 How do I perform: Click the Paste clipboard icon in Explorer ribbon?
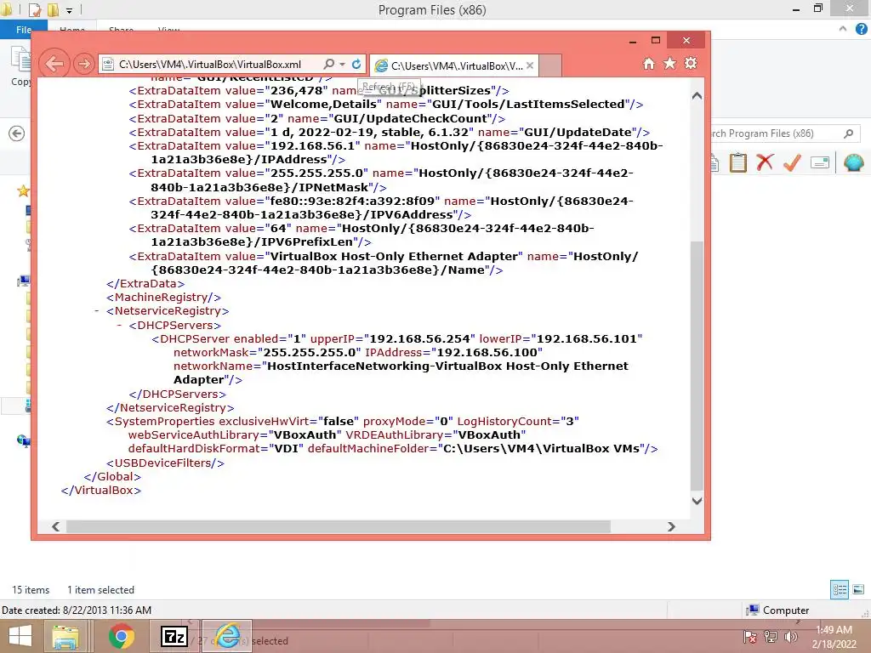coord(737,162)
